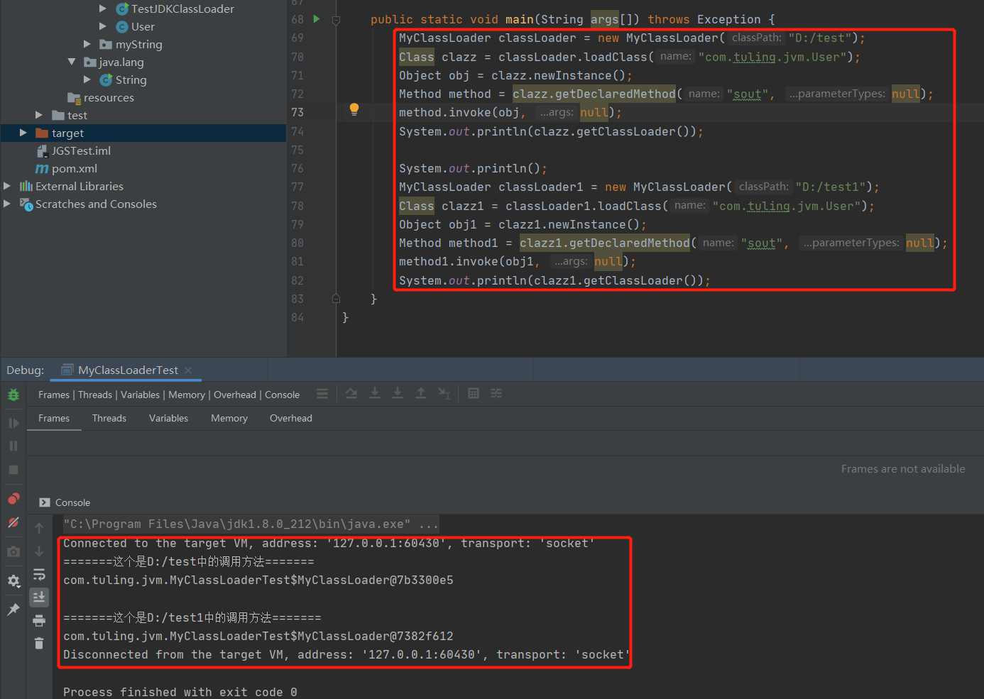Switch to the Frames sub-tab
Screen dimensions: 984x699
pos(54,419)
